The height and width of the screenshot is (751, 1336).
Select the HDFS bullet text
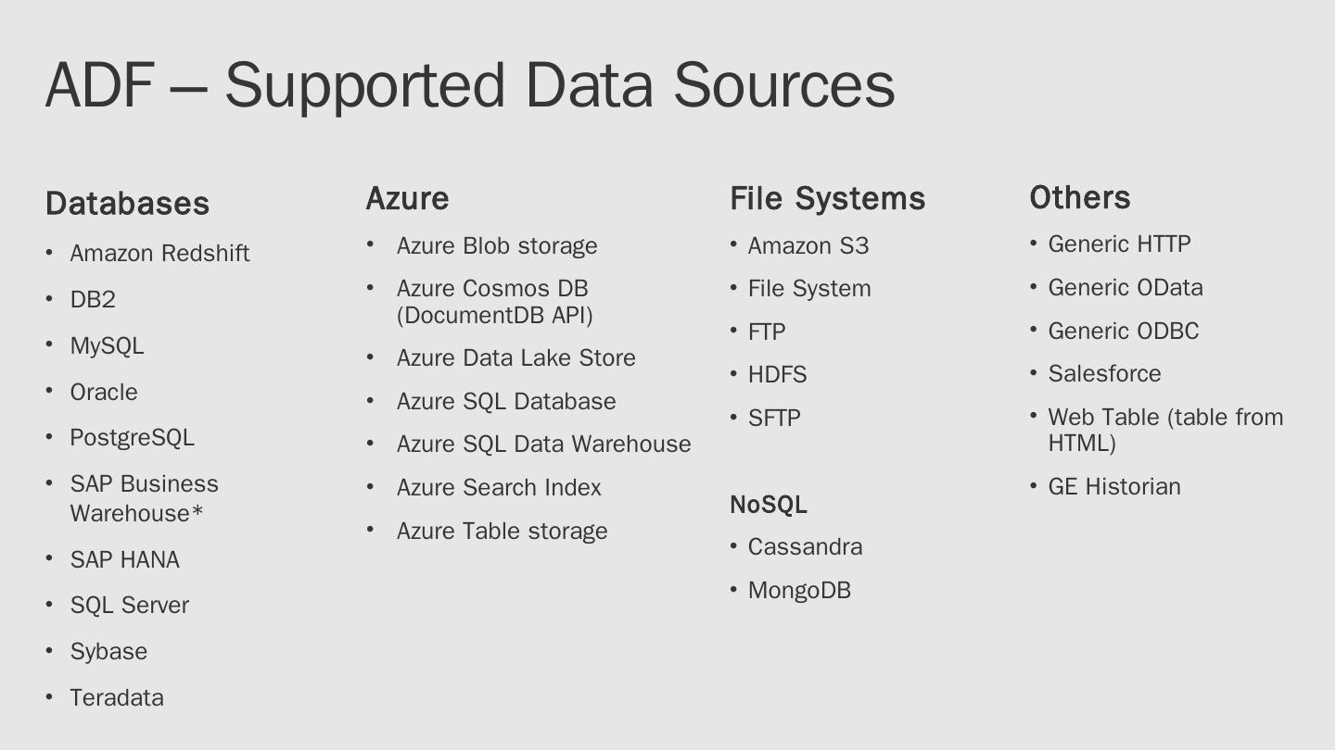777,374
